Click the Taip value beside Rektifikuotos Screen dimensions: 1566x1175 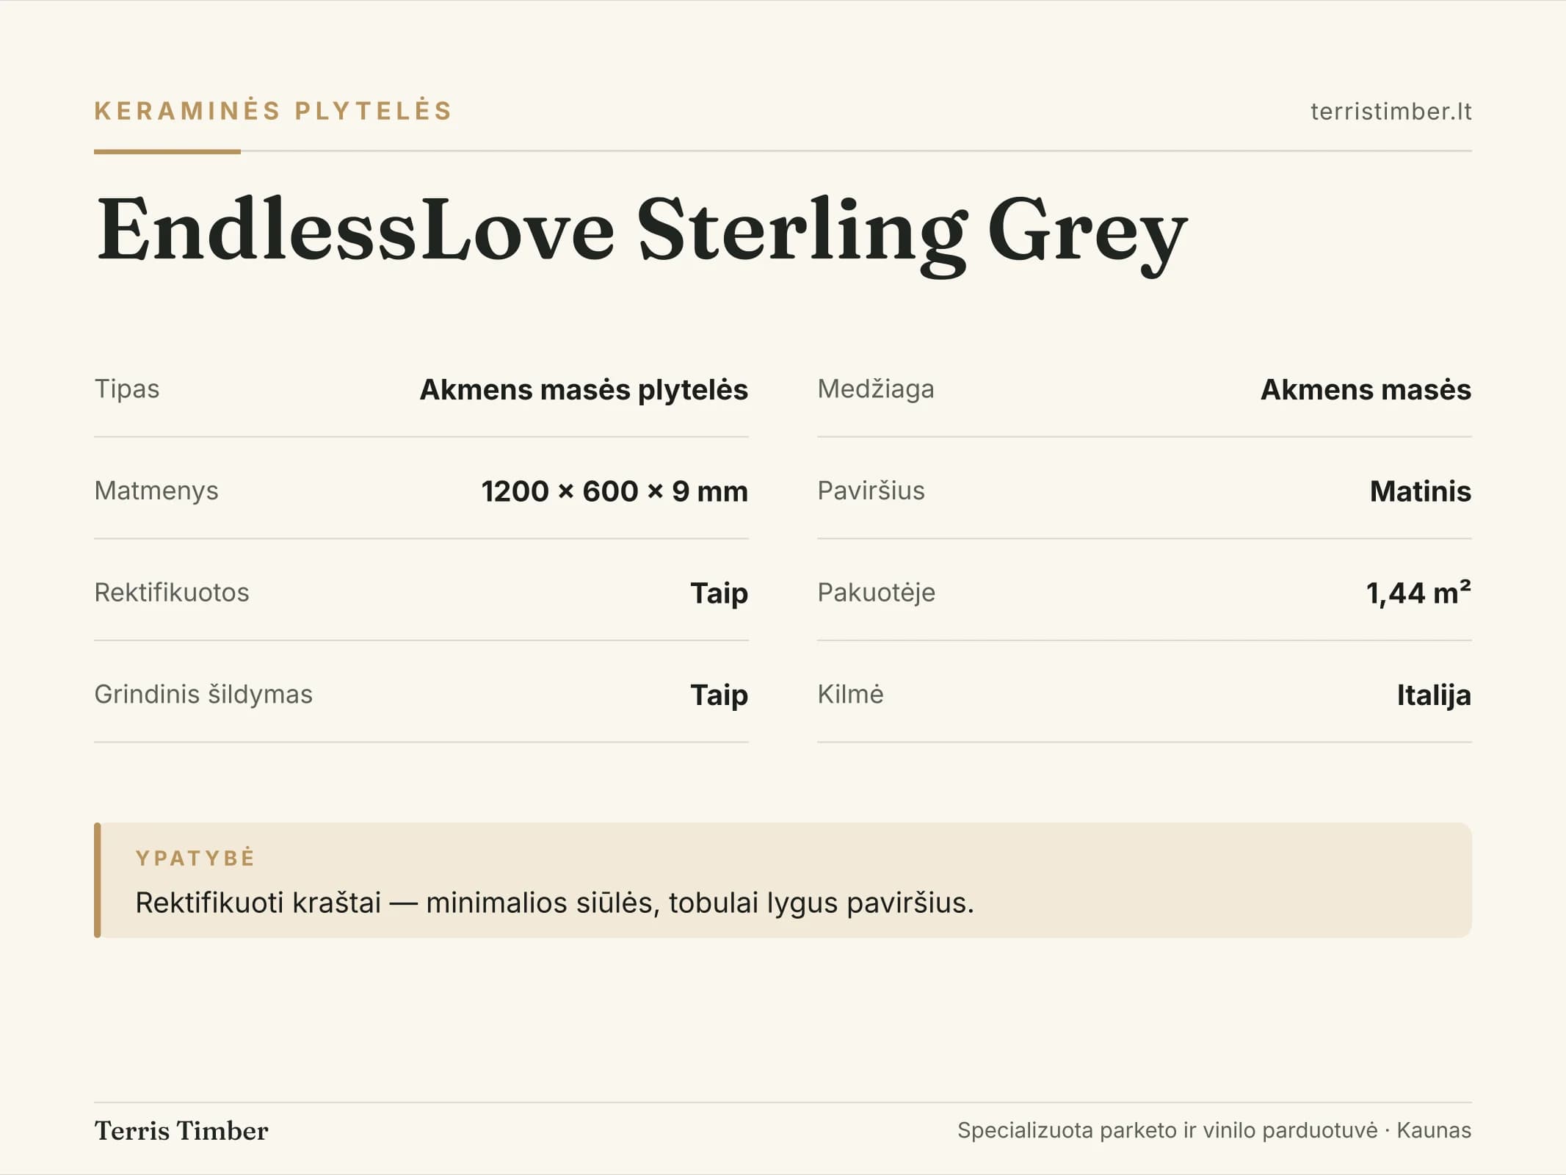[x=719, y=593]
